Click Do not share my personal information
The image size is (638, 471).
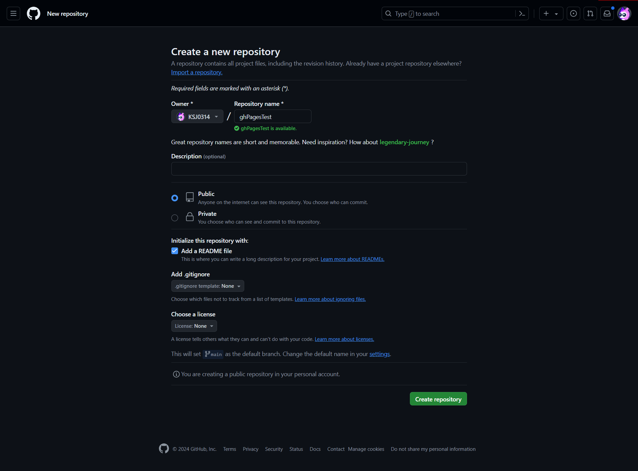point(433,449)
